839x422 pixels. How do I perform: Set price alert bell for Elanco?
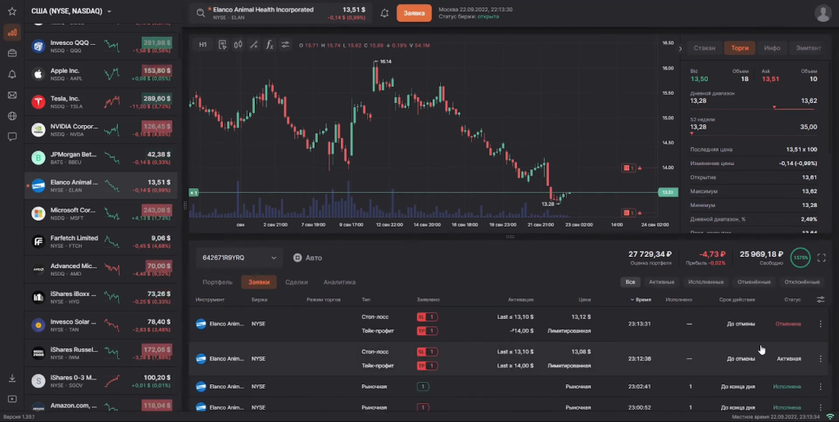tap(385, 13)
